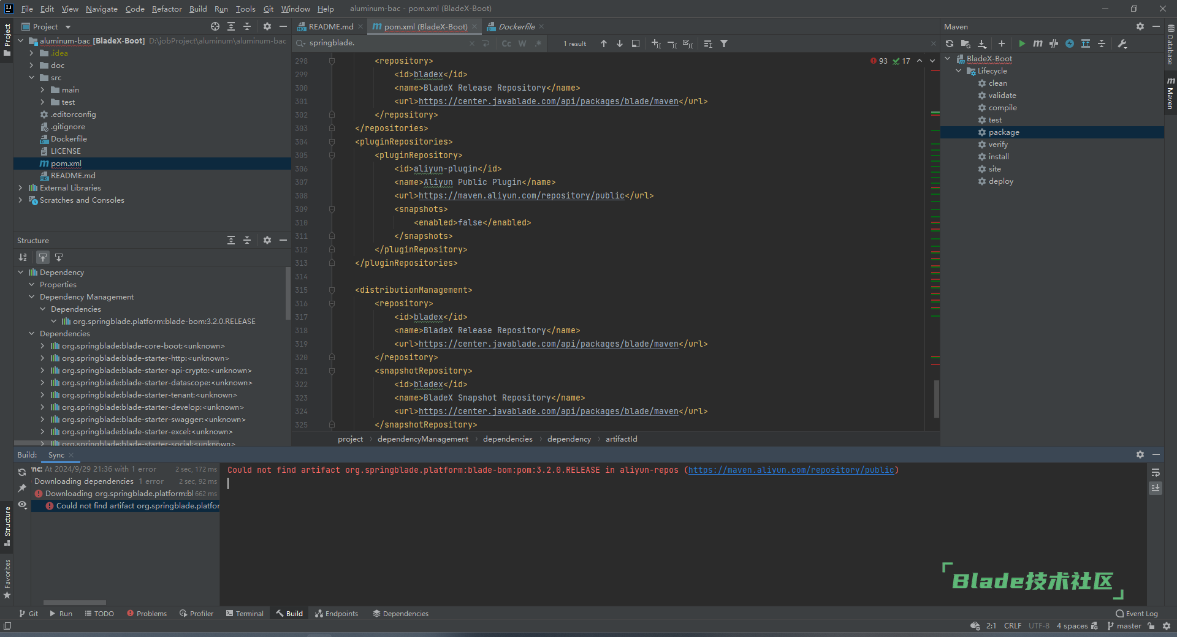This screenshot has height=637, width=1177.
Task: Open maven.aliyun.com link in build output
Action: click(x=791, y=470)
